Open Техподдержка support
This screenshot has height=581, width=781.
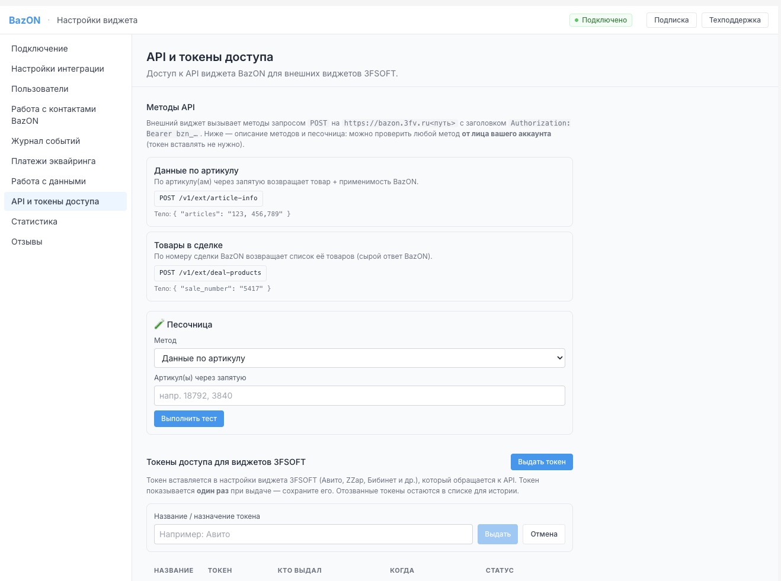click(735, 20)
